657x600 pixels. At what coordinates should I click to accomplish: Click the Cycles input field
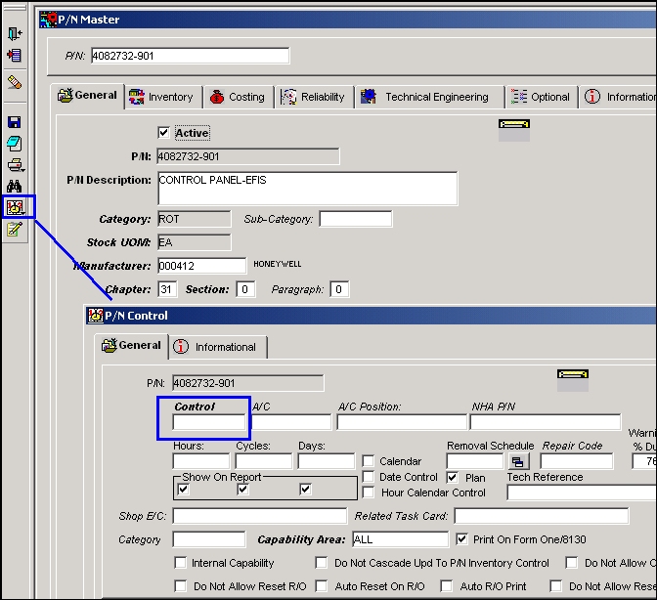point(264,461)
